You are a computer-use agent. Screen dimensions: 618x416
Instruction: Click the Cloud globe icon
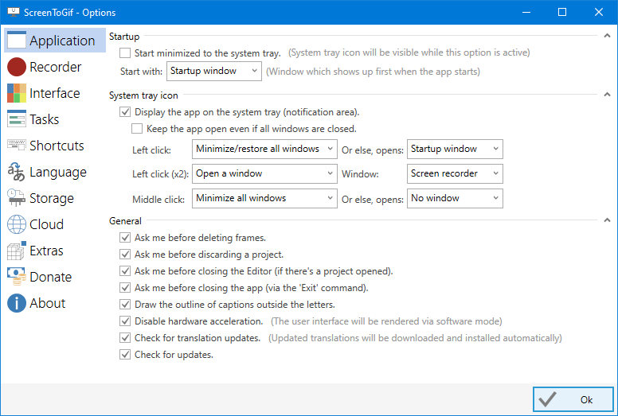pyautogui.click(x=16, y=224)
